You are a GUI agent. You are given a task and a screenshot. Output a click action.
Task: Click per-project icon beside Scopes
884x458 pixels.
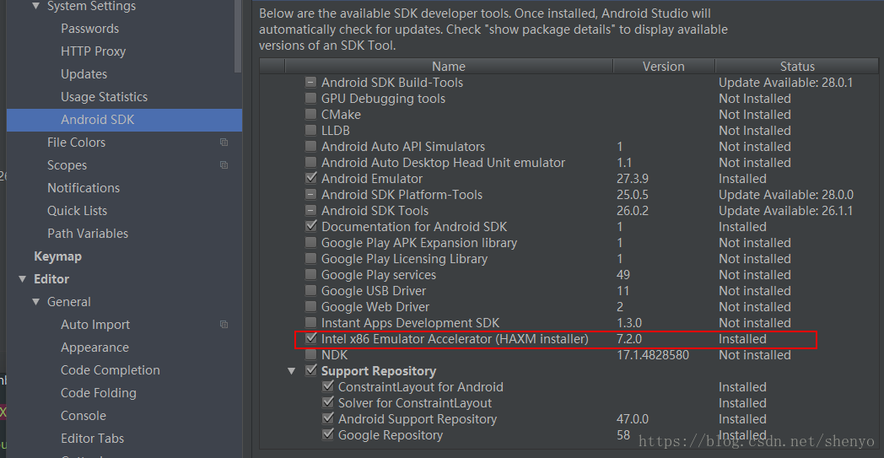[224, 165]
